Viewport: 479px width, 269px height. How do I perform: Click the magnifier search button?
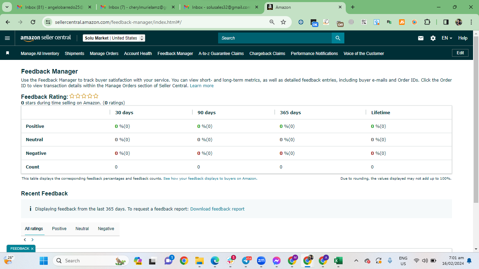pos(338,38)
